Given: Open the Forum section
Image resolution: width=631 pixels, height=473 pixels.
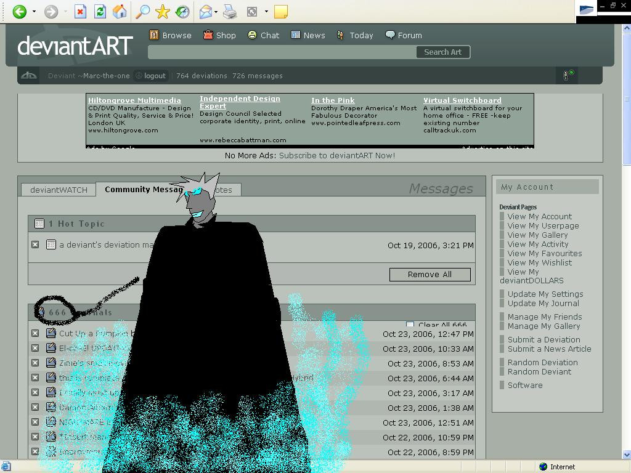Looking at the screenshot, I should click(404, 35).
